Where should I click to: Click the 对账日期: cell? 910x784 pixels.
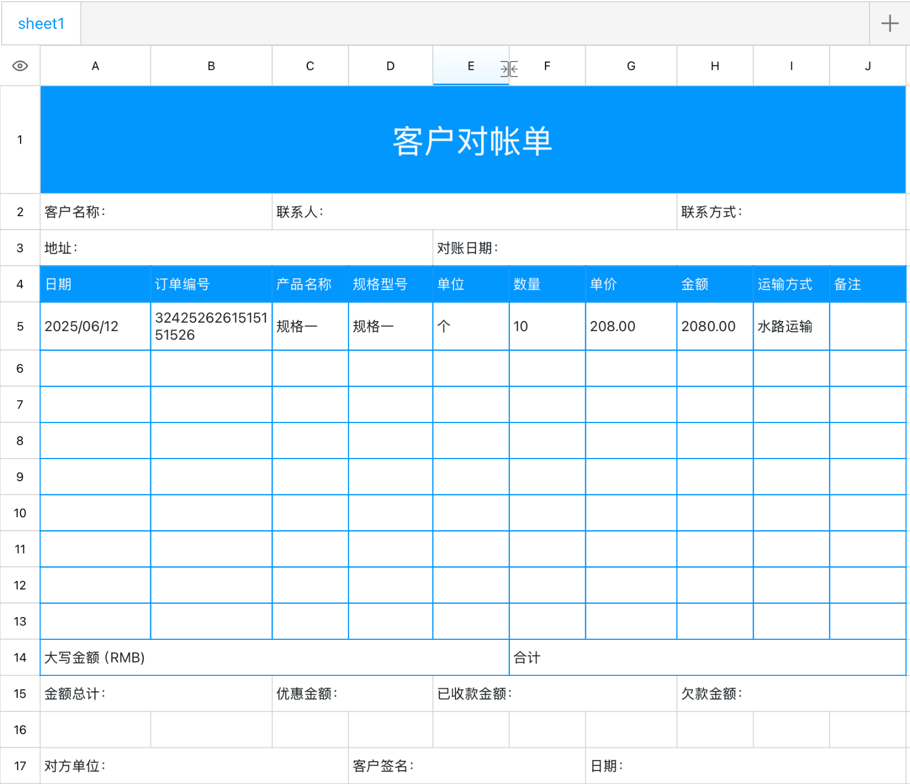point(669,248)
